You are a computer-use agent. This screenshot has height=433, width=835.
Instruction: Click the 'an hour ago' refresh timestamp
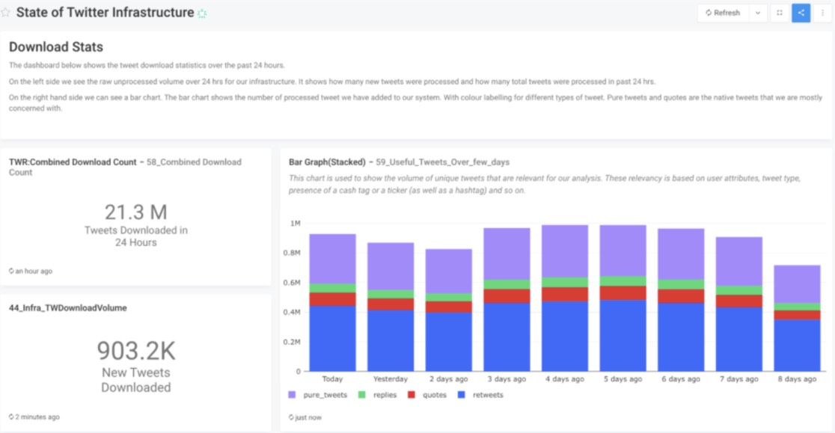click(x=31, y=271)
